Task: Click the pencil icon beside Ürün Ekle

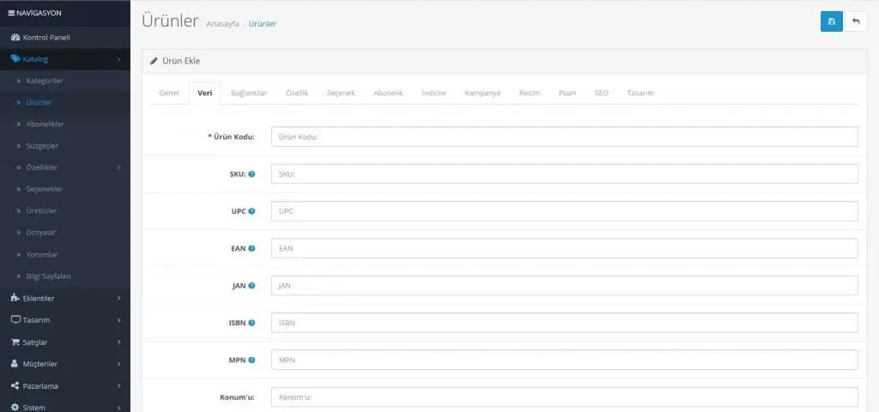Action: point(154,61)
